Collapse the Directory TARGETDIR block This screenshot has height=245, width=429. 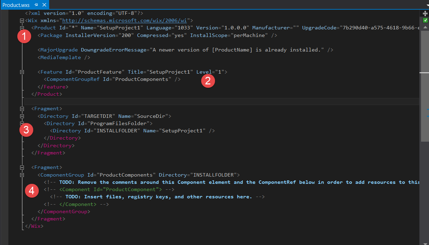(22, 116)
